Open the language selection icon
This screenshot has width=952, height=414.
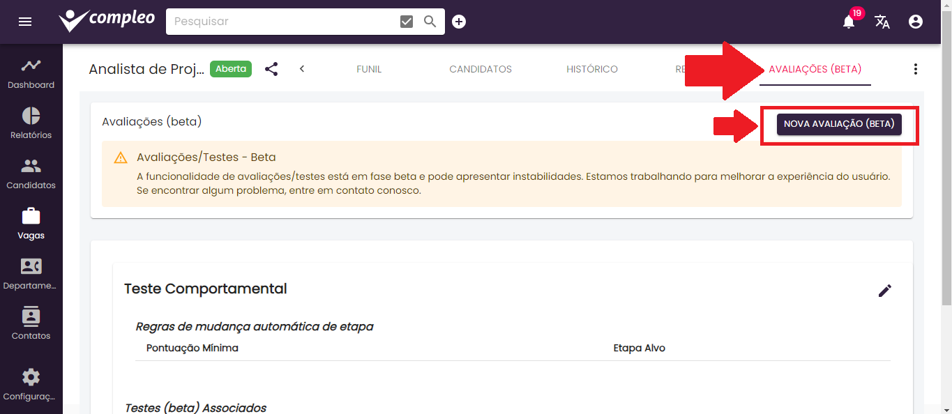pos(882,22)
